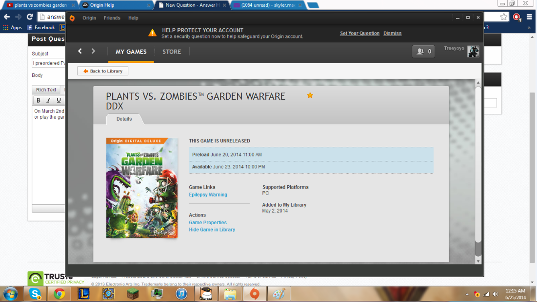Open Minecraft from the taskbar
Viewport: 537px width, 302px height.
[x=133, y=294]
